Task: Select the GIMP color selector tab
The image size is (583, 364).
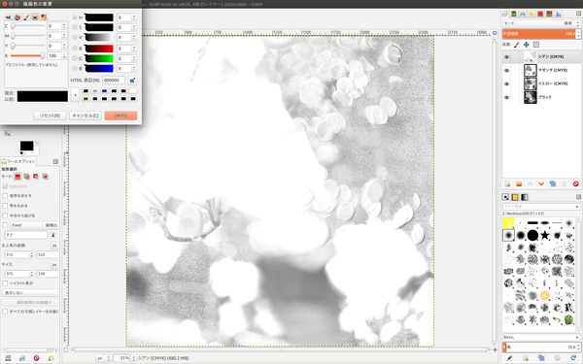Action: (8, 17)
